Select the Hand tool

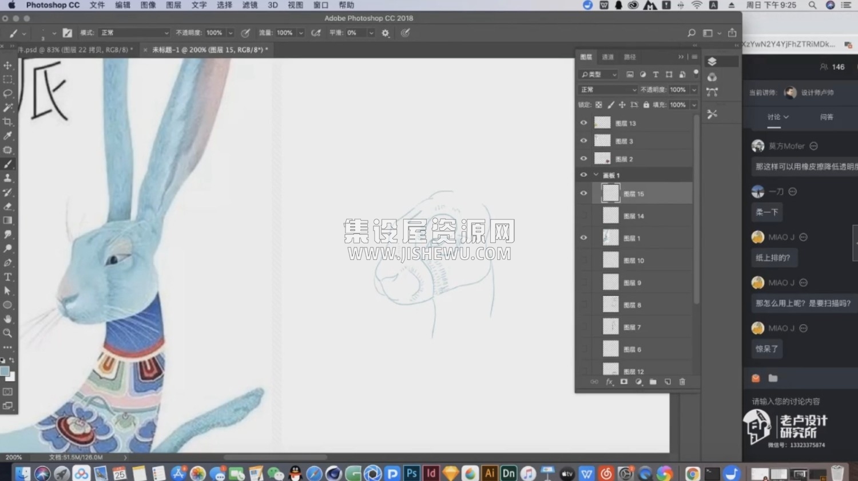pyautogui.click(x=8, y=319)
